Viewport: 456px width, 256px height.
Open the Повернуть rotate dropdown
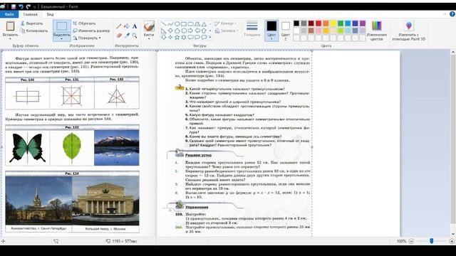[87, 38]
